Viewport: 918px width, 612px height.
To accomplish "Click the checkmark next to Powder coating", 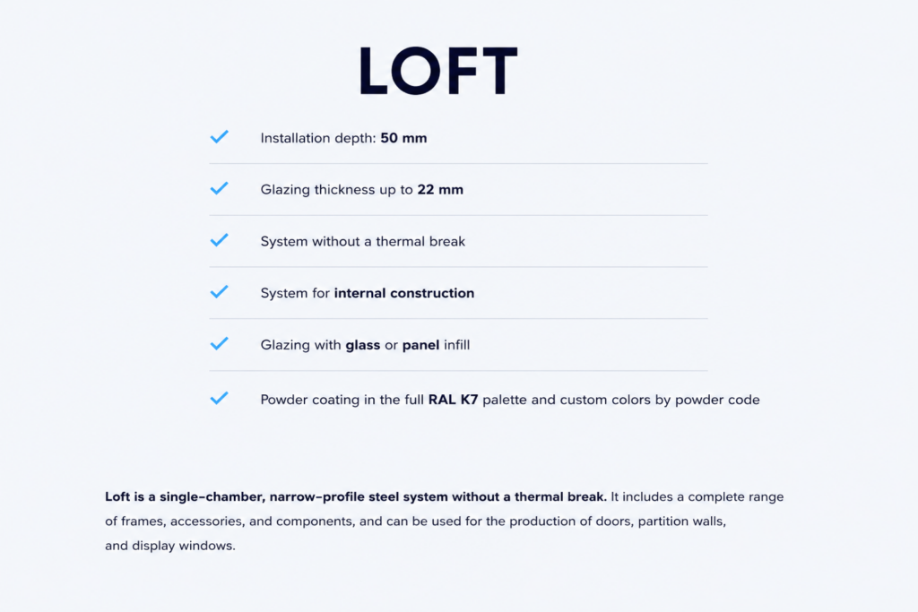I will (219, 399).
